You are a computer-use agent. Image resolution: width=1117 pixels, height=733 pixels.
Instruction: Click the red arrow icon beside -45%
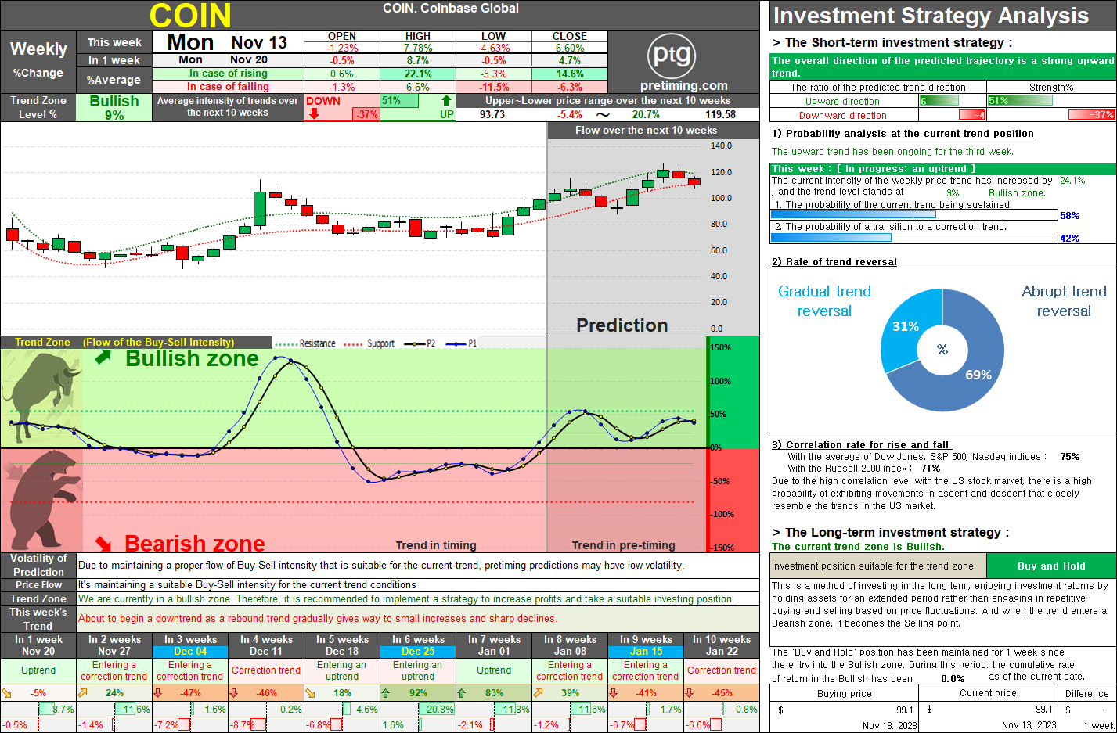690,692
